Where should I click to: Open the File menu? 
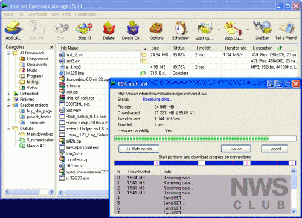[x=21, y=14]
